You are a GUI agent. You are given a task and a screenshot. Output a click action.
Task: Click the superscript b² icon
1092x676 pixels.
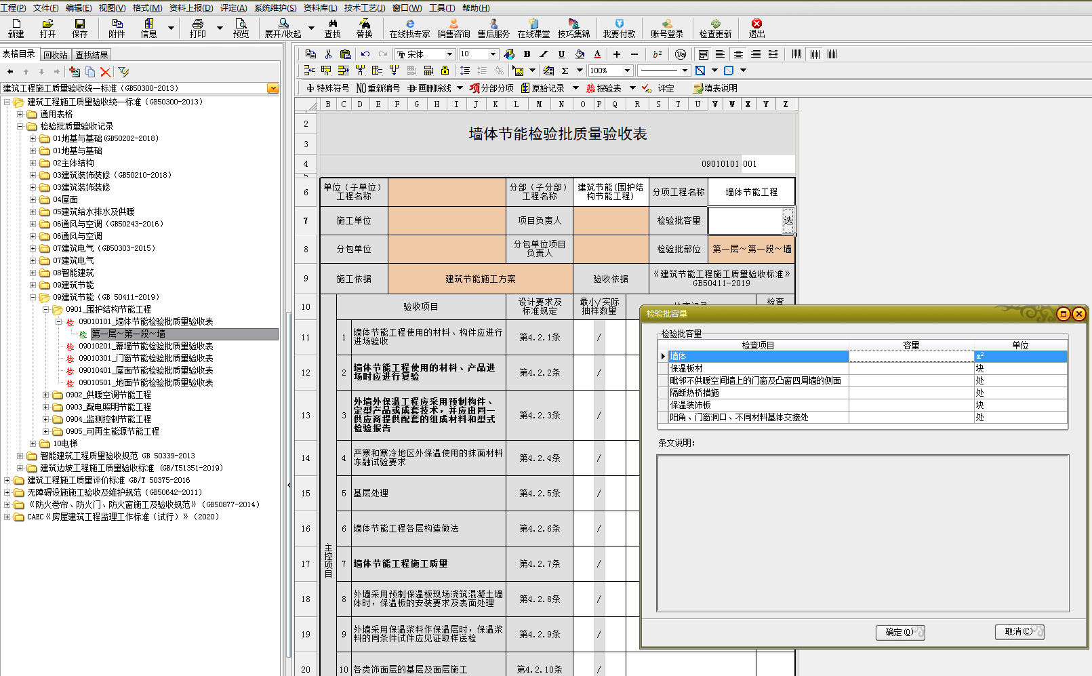tap(657, 54)
